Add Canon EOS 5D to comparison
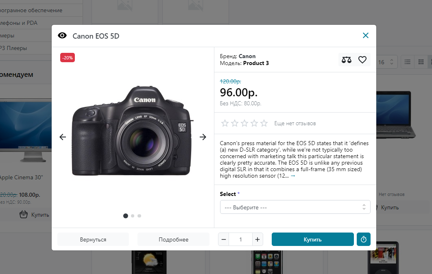432x274 pixels. (347, 60)
